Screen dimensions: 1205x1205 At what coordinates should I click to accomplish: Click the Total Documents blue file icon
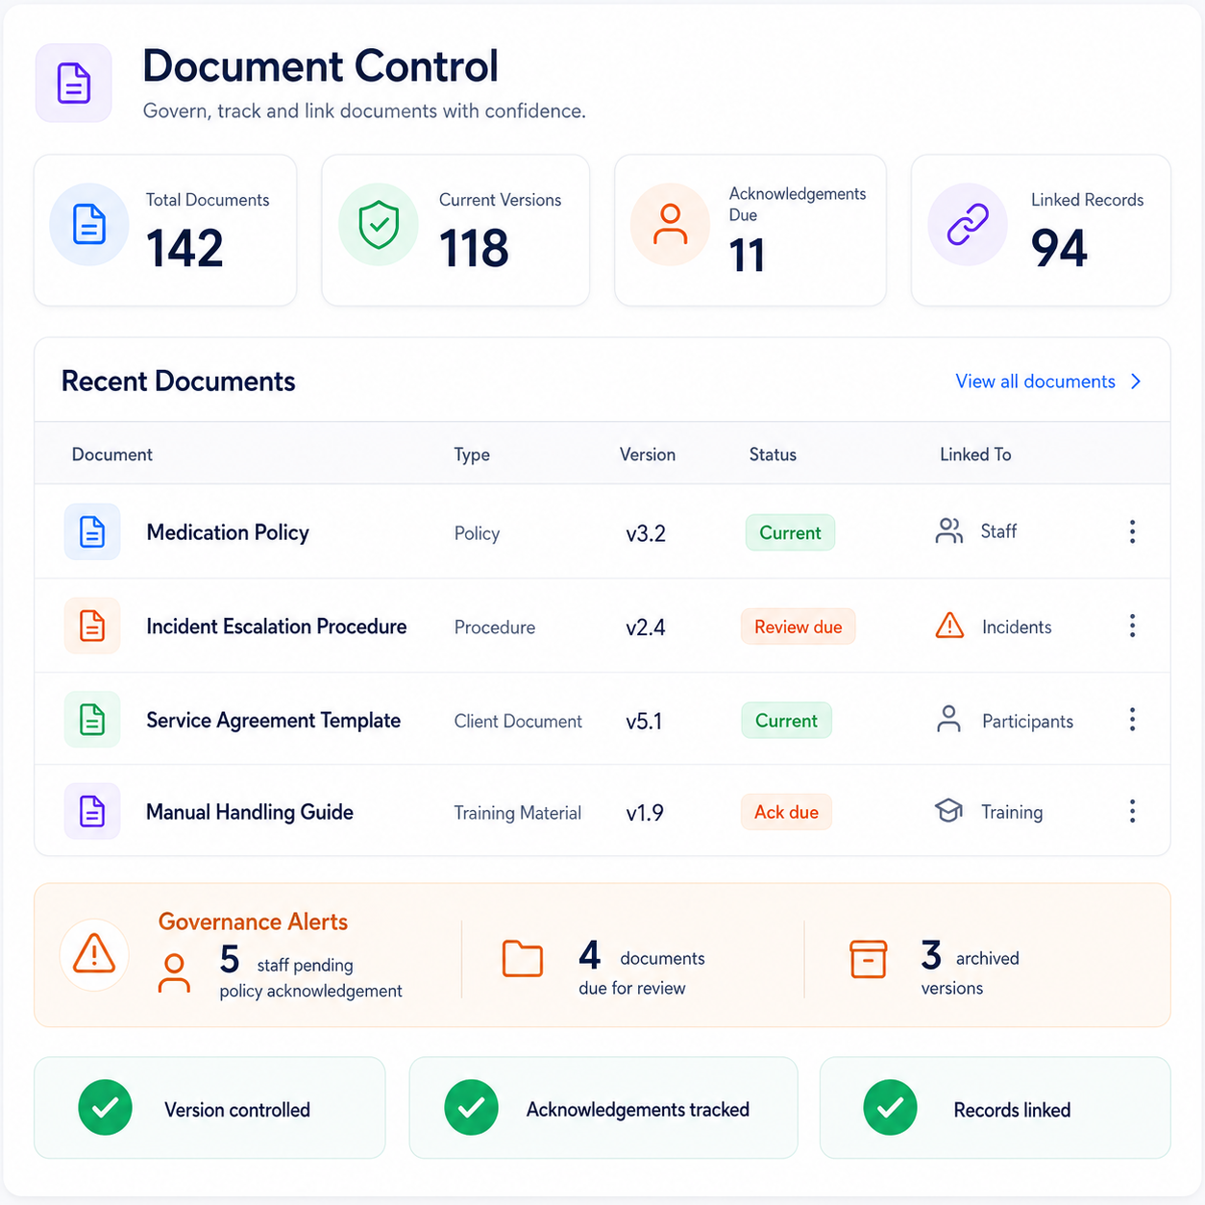89,225
